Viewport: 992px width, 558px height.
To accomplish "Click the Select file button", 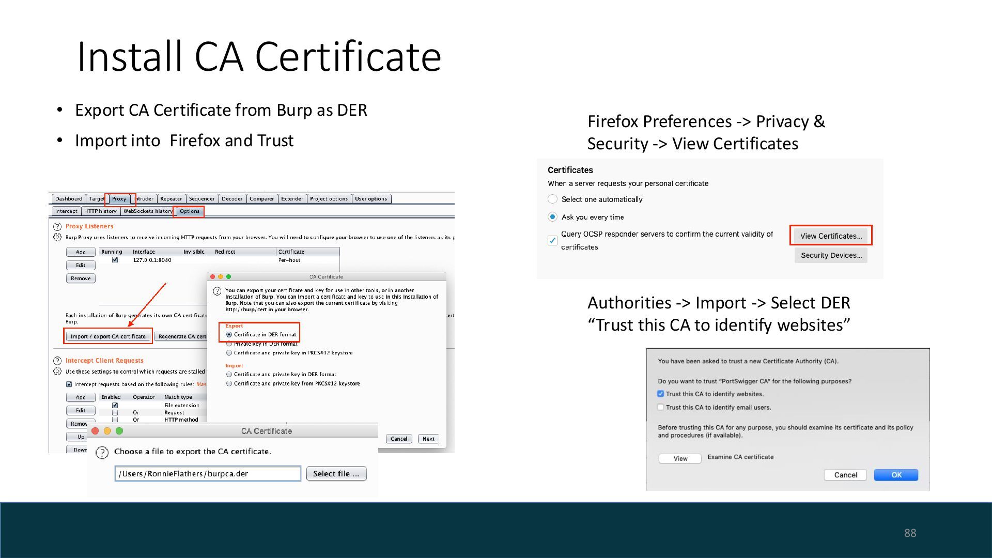I will tap(336, 474).
